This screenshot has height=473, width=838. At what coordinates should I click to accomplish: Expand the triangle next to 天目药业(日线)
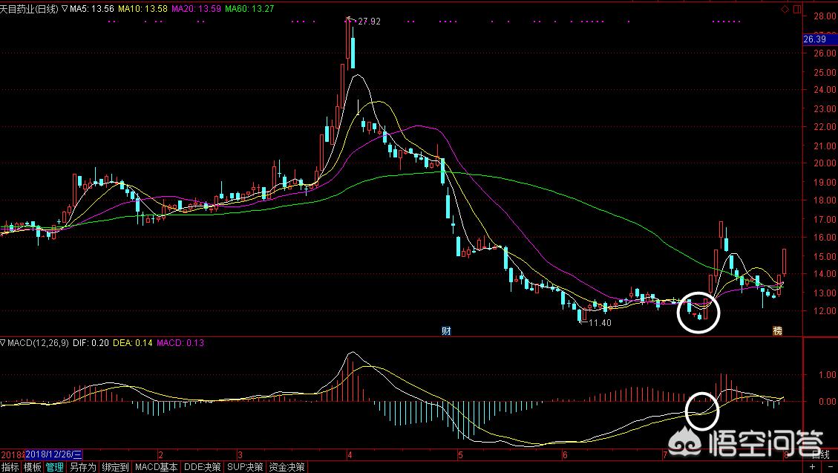click(64, 9)
